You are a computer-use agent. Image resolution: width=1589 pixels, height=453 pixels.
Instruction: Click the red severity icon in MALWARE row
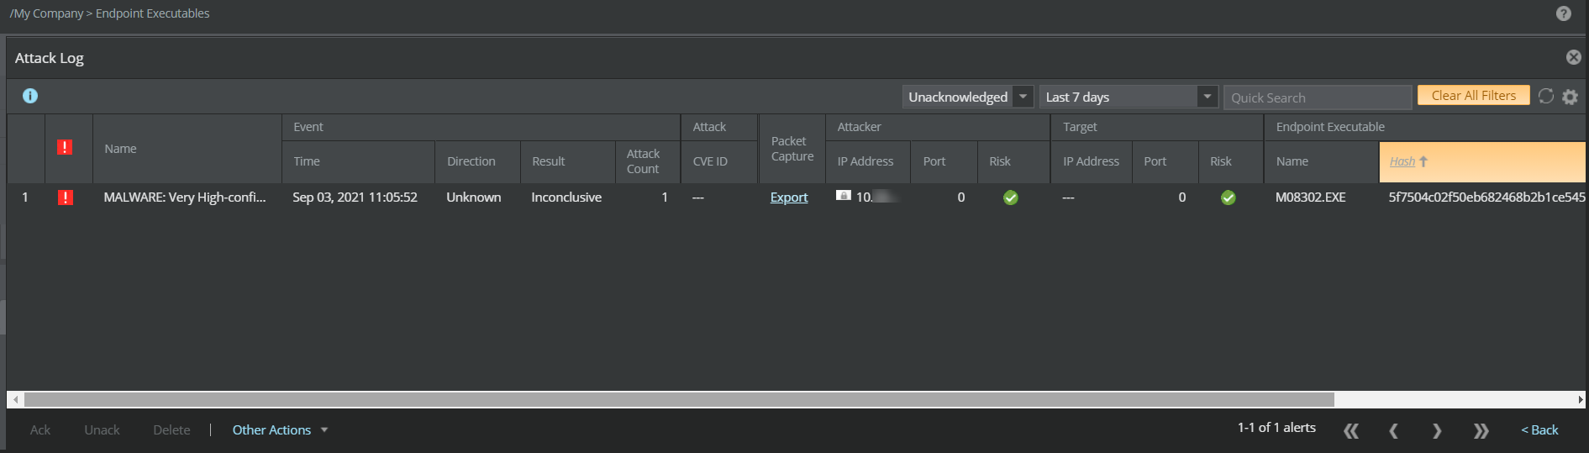click(x=65, y=198)
